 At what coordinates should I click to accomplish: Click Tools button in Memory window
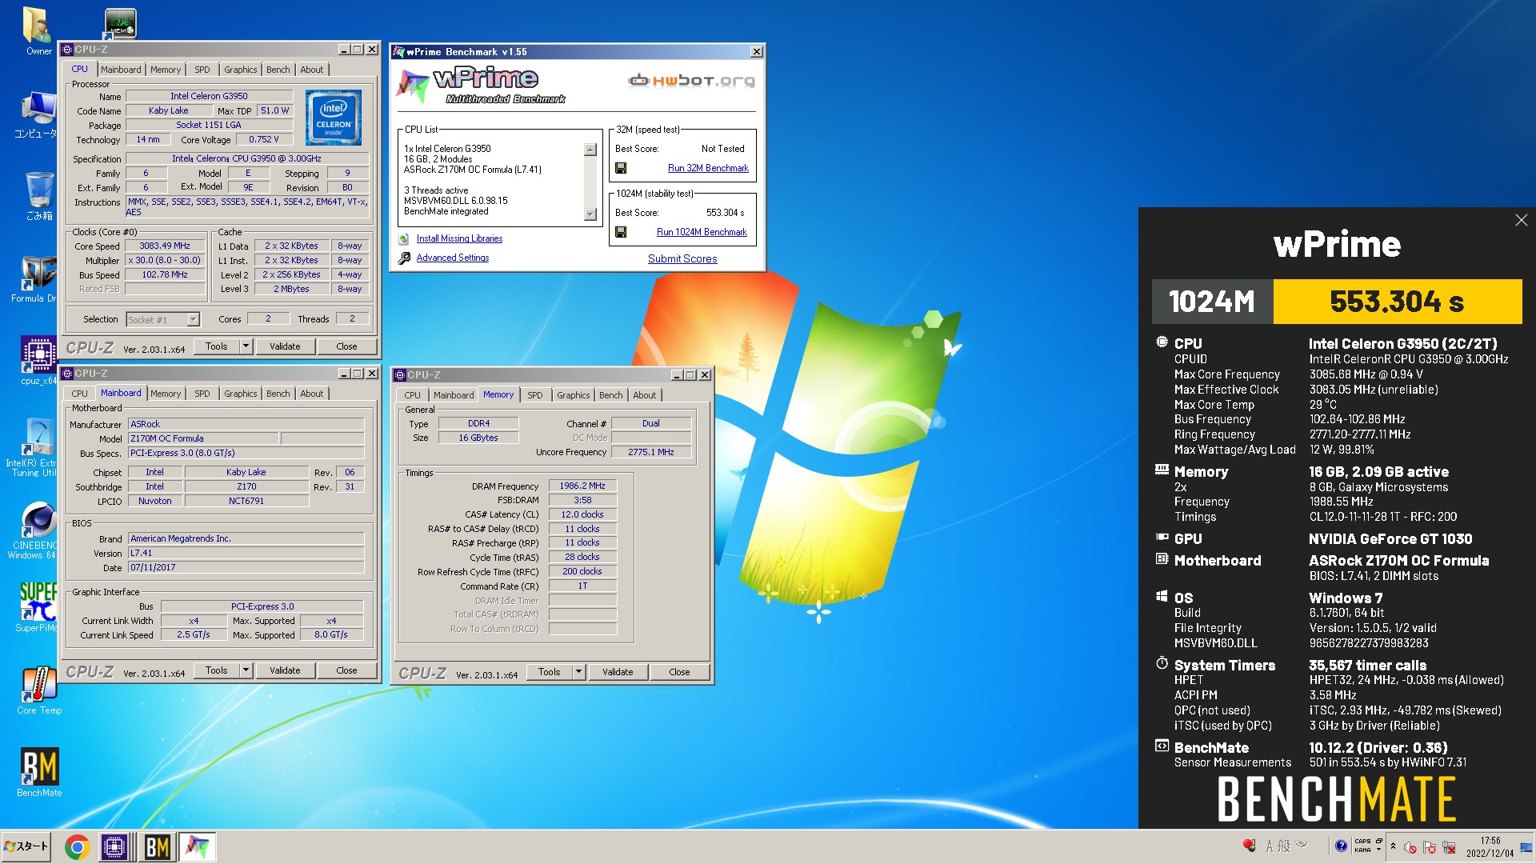[549, 672]
